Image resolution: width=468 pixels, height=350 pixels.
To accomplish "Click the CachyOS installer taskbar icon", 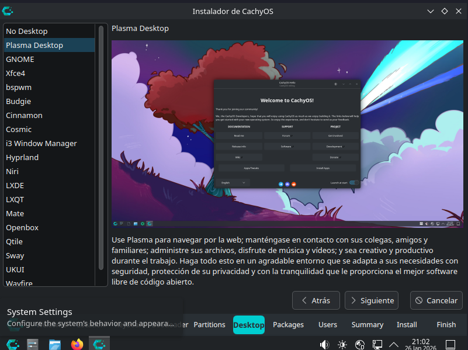I will (99, 344).
